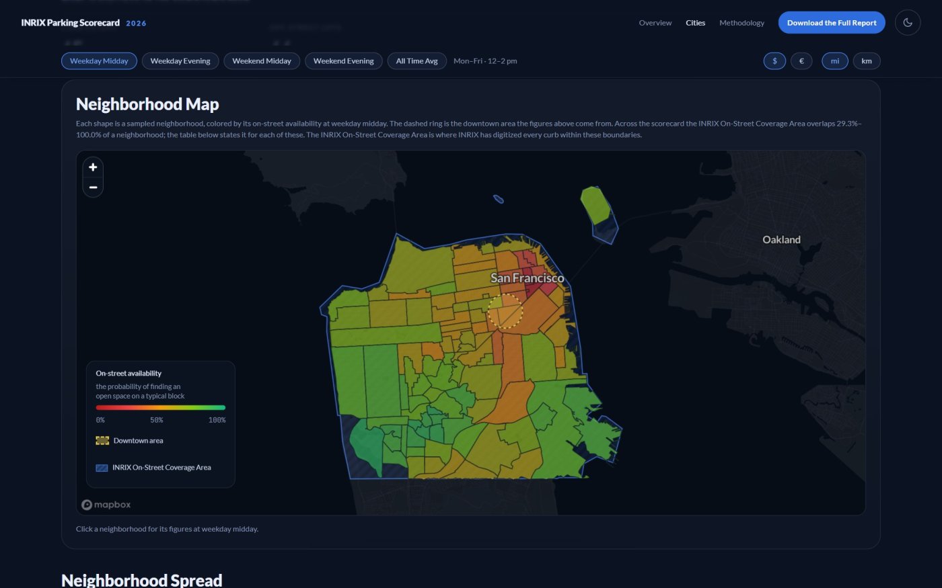Click the on-street availability gradient bar
The image size is (942, 588).
click(x=161, y=407)
